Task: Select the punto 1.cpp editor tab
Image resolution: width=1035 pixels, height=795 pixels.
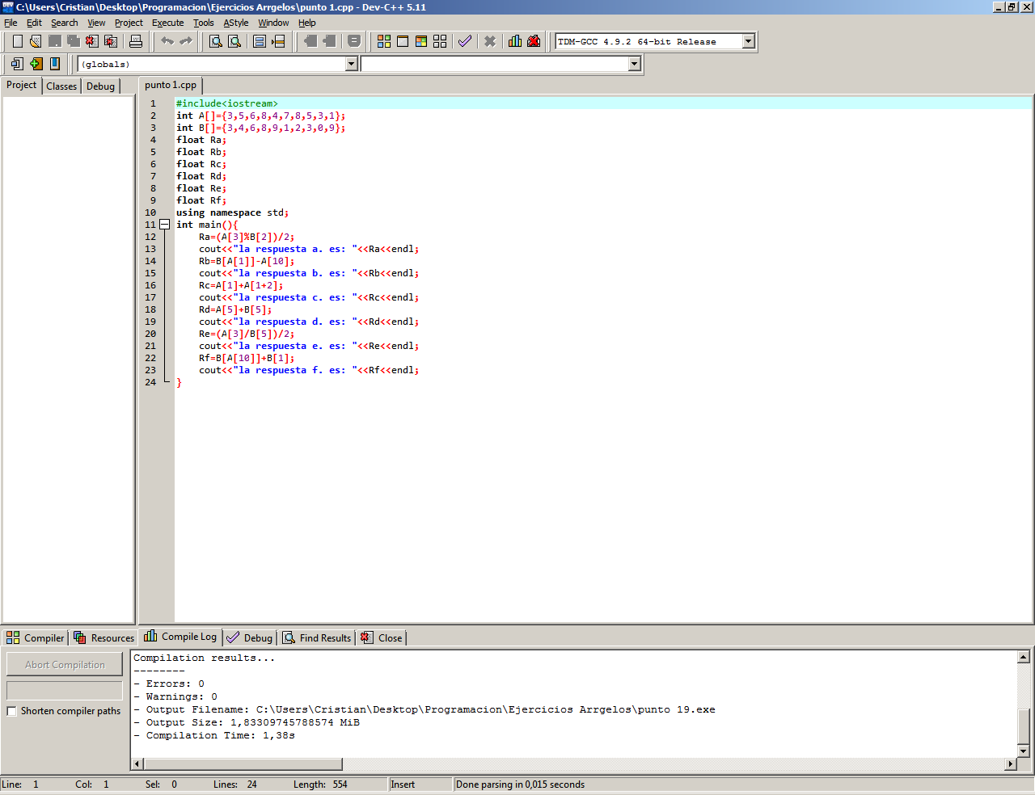Action: point(171,85)
